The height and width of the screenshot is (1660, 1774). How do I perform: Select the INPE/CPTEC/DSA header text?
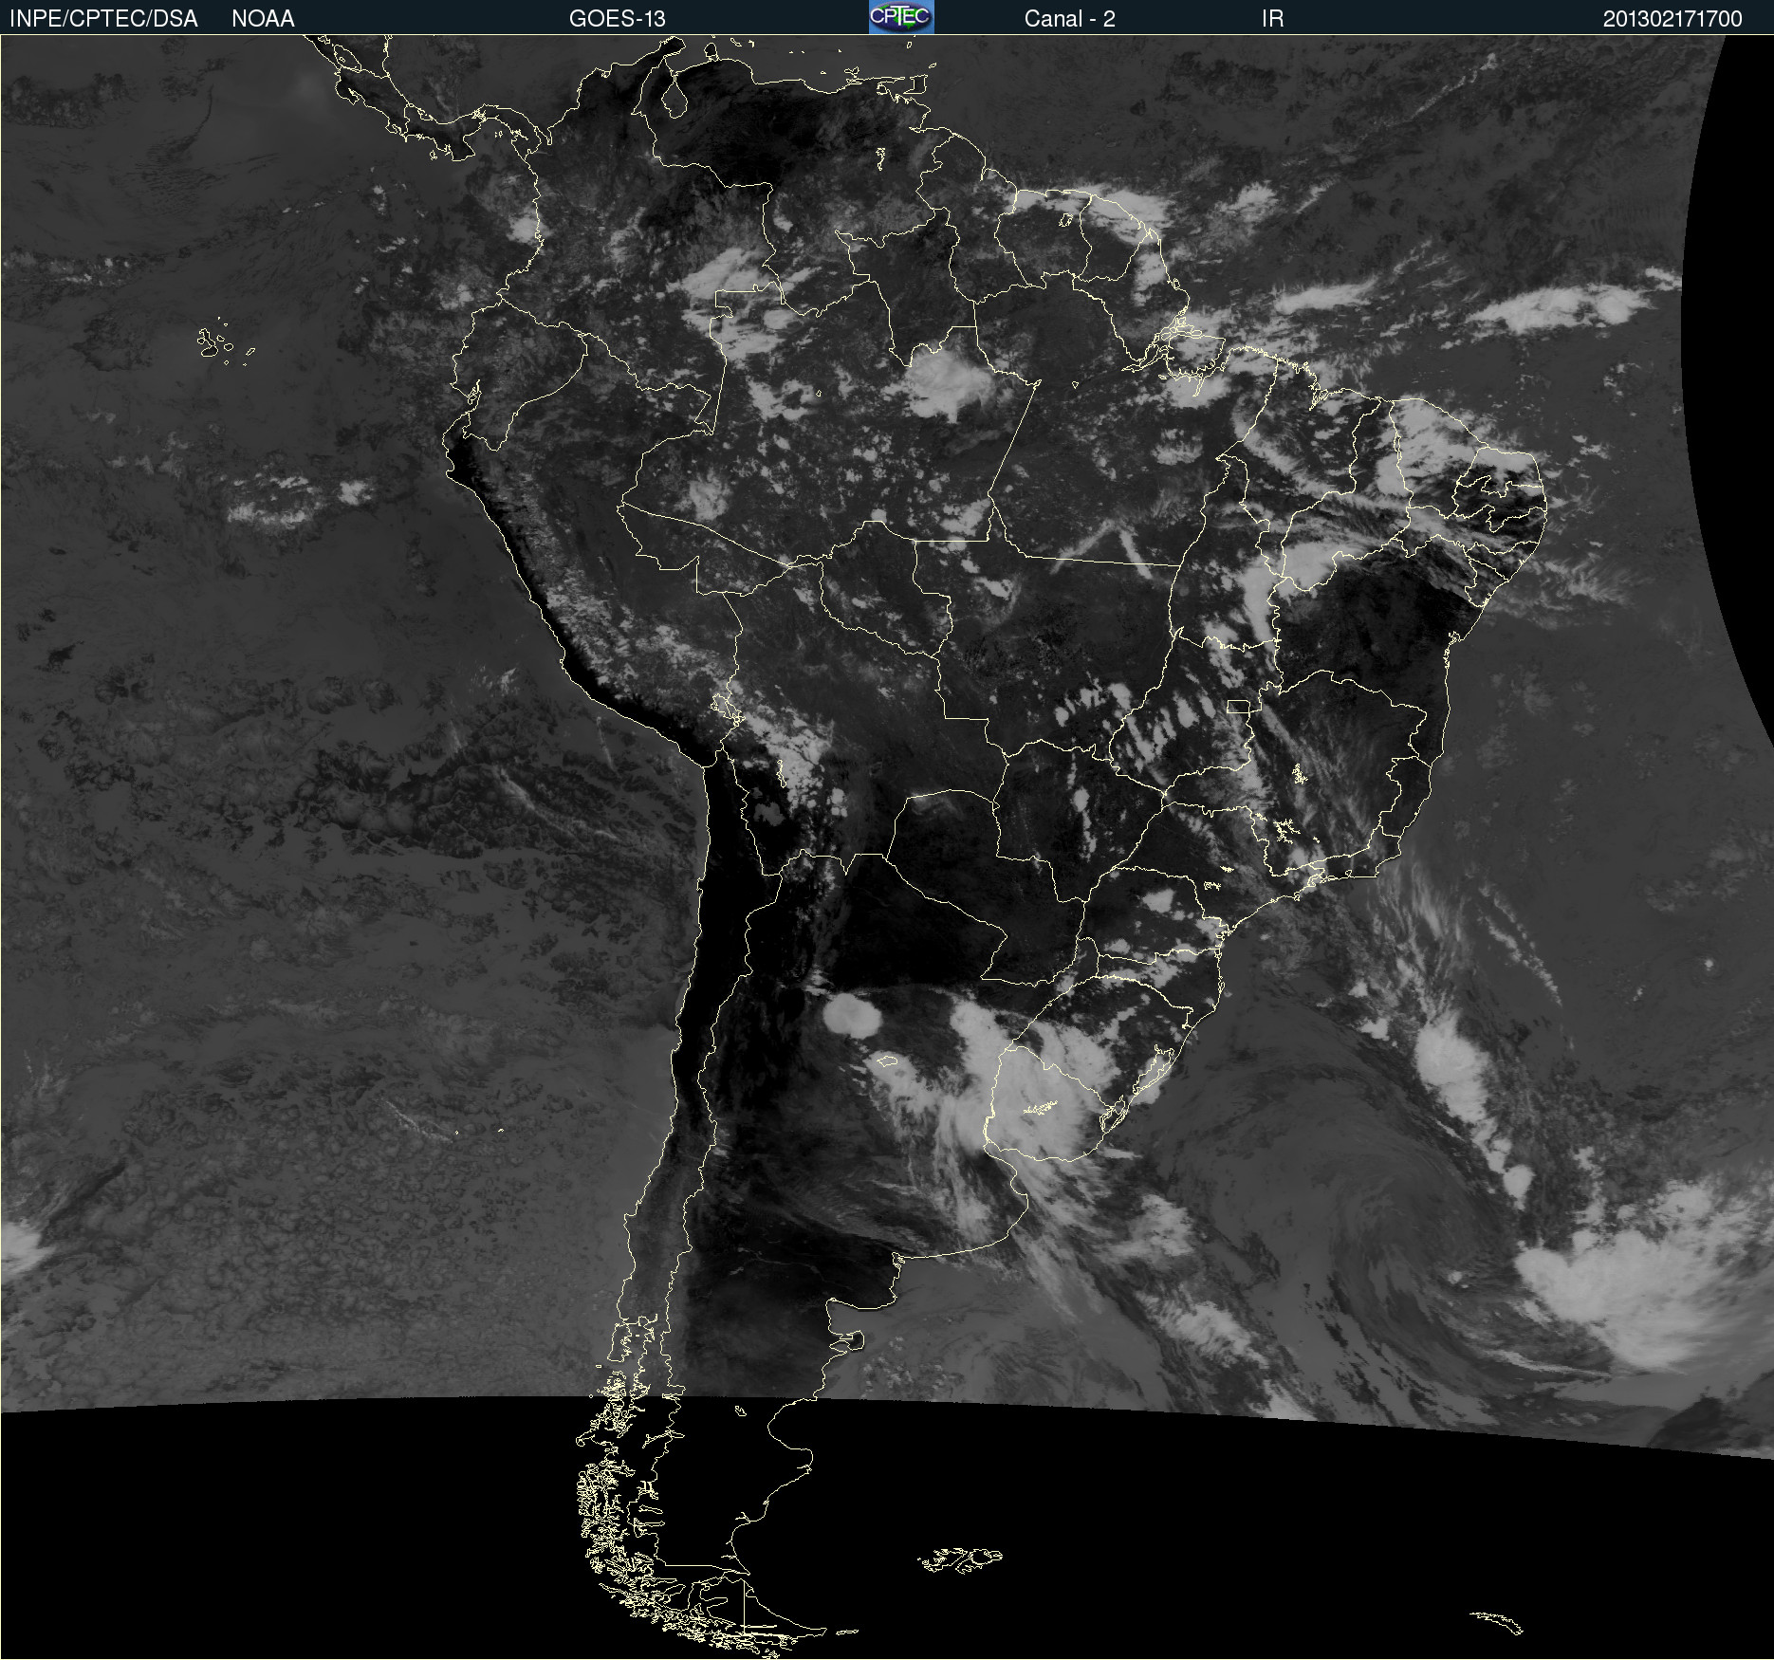pyautogui.click(x=103, y=19)
